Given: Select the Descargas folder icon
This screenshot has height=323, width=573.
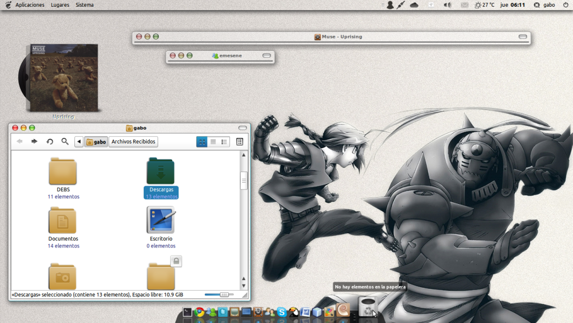Looking at the screenshot, I should [x=161, y=171].
